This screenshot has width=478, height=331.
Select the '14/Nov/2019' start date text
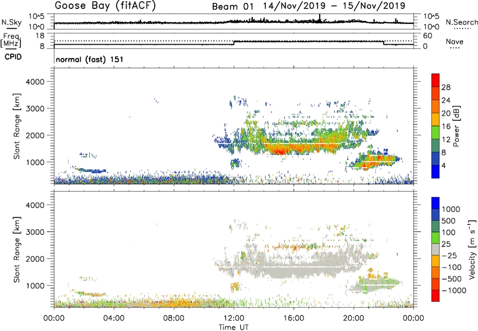[x=295, y=6]
